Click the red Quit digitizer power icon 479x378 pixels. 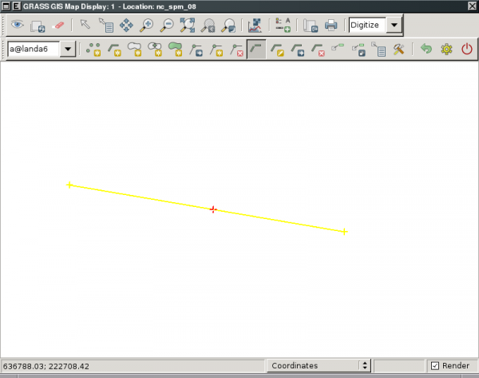[467, 50]
